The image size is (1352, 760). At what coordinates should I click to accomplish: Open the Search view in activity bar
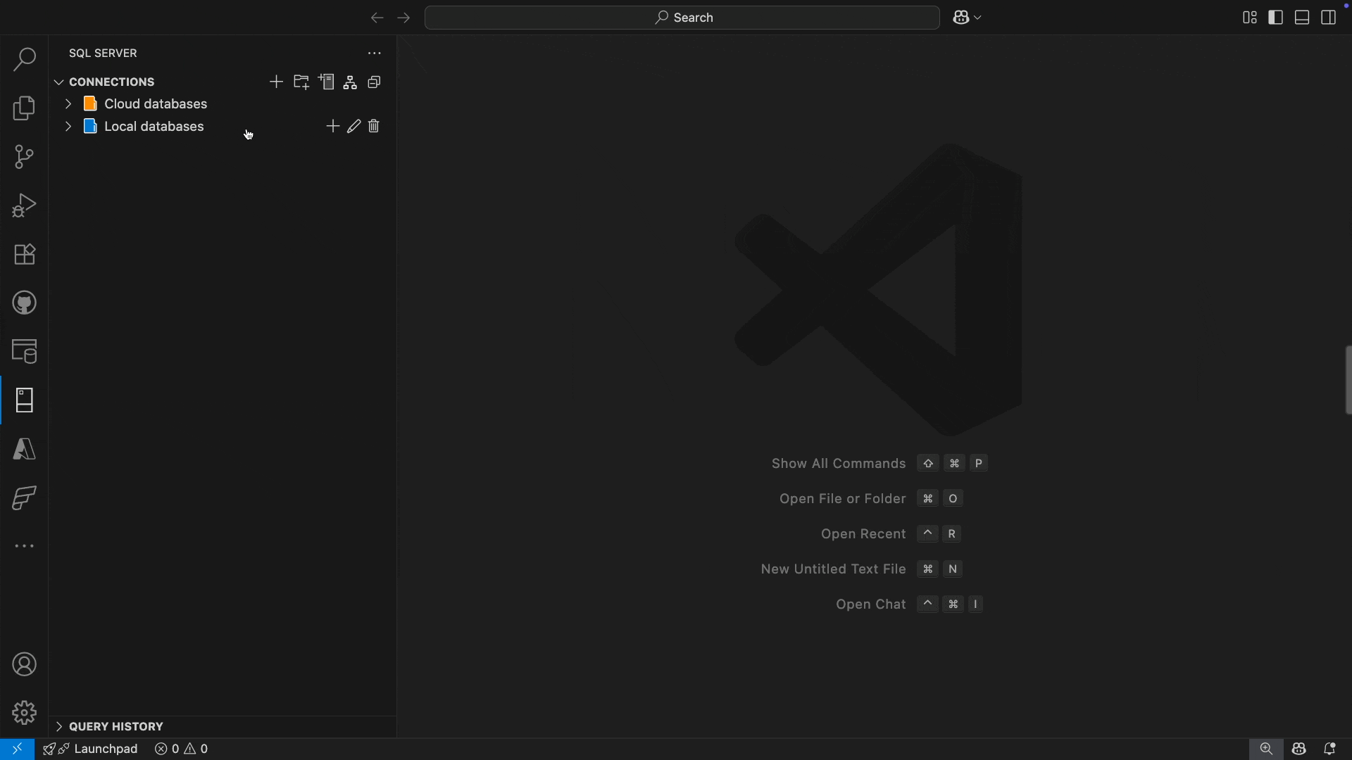tap(25, 59)
